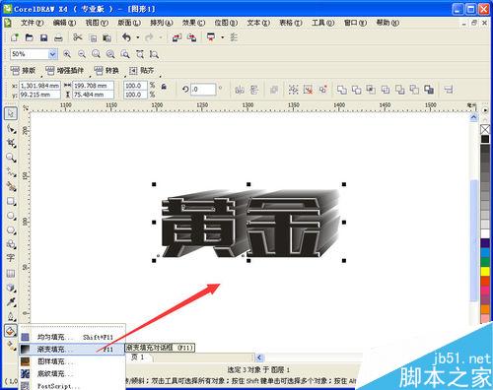The image size is (493, 390).
Task: Open the 50% zoom level dropdown
Action: (x=52, y=54)
